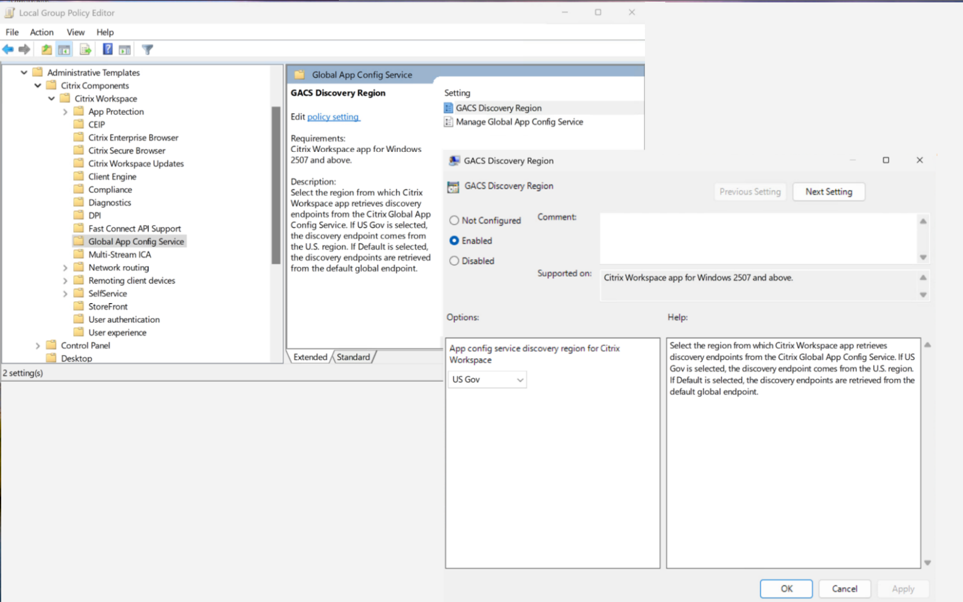Open the US Gov region dropdown
Screen dimensions: 963x602
point(487,380)
